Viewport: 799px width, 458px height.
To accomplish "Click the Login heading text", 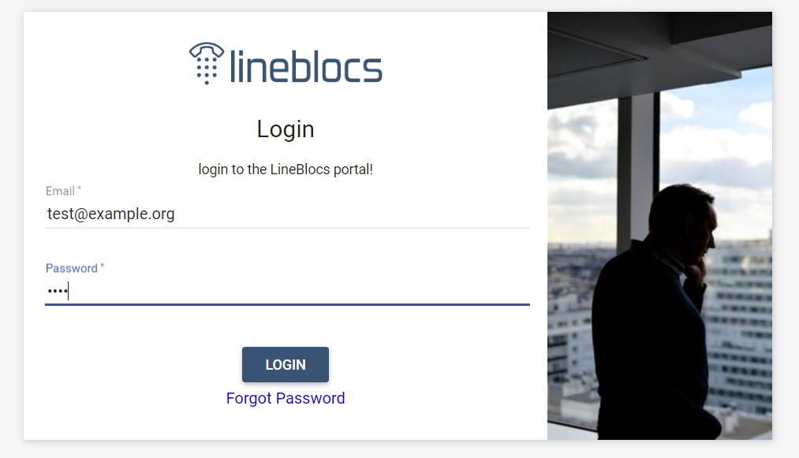I will [x=286, y=129].
